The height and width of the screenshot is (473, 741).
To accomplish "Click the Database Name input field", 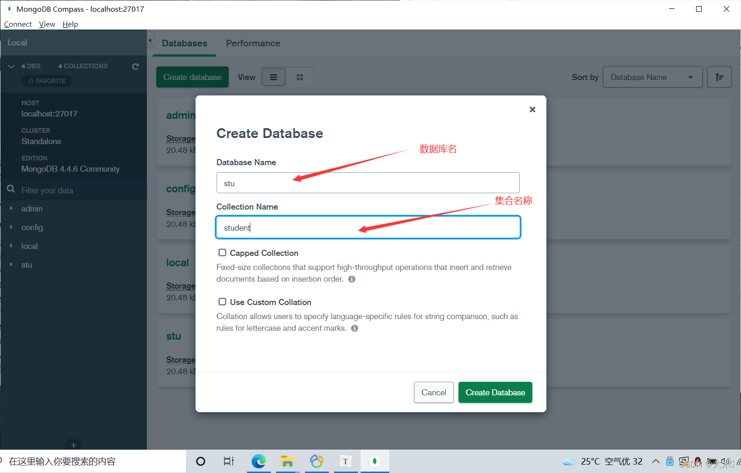I will (x=368, y=183).
